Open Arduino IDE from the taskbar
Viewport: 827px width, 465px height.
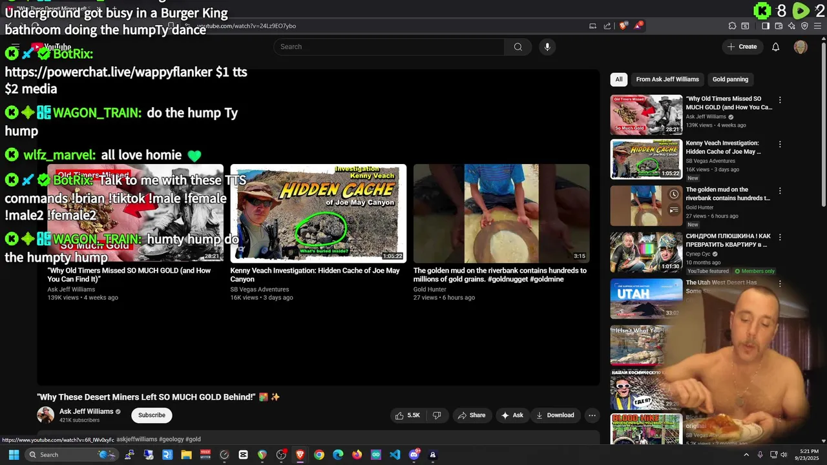376,455
